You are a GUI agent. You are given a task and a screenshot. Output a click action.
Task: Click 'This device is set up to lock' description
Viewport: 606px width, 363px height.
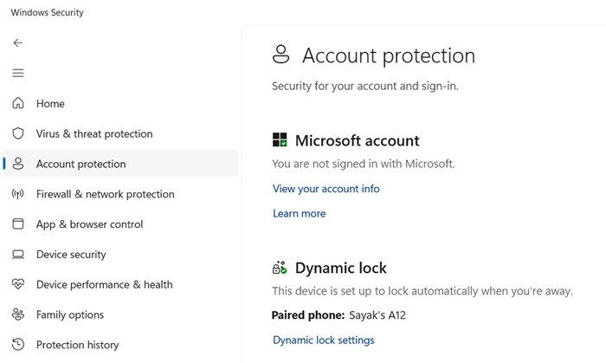click(422, 291)
